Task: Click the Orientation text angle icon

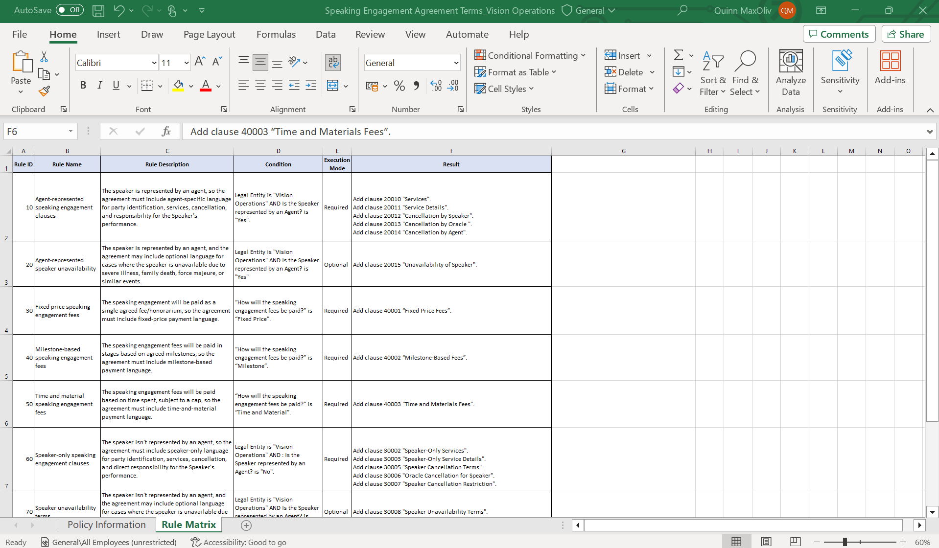Action: (x=294, y=62)
